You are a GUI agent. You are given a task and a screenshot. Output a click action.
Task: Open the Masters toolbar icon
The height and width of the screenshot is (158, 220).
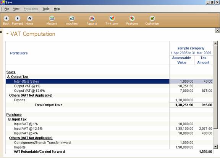pos(52,18)
